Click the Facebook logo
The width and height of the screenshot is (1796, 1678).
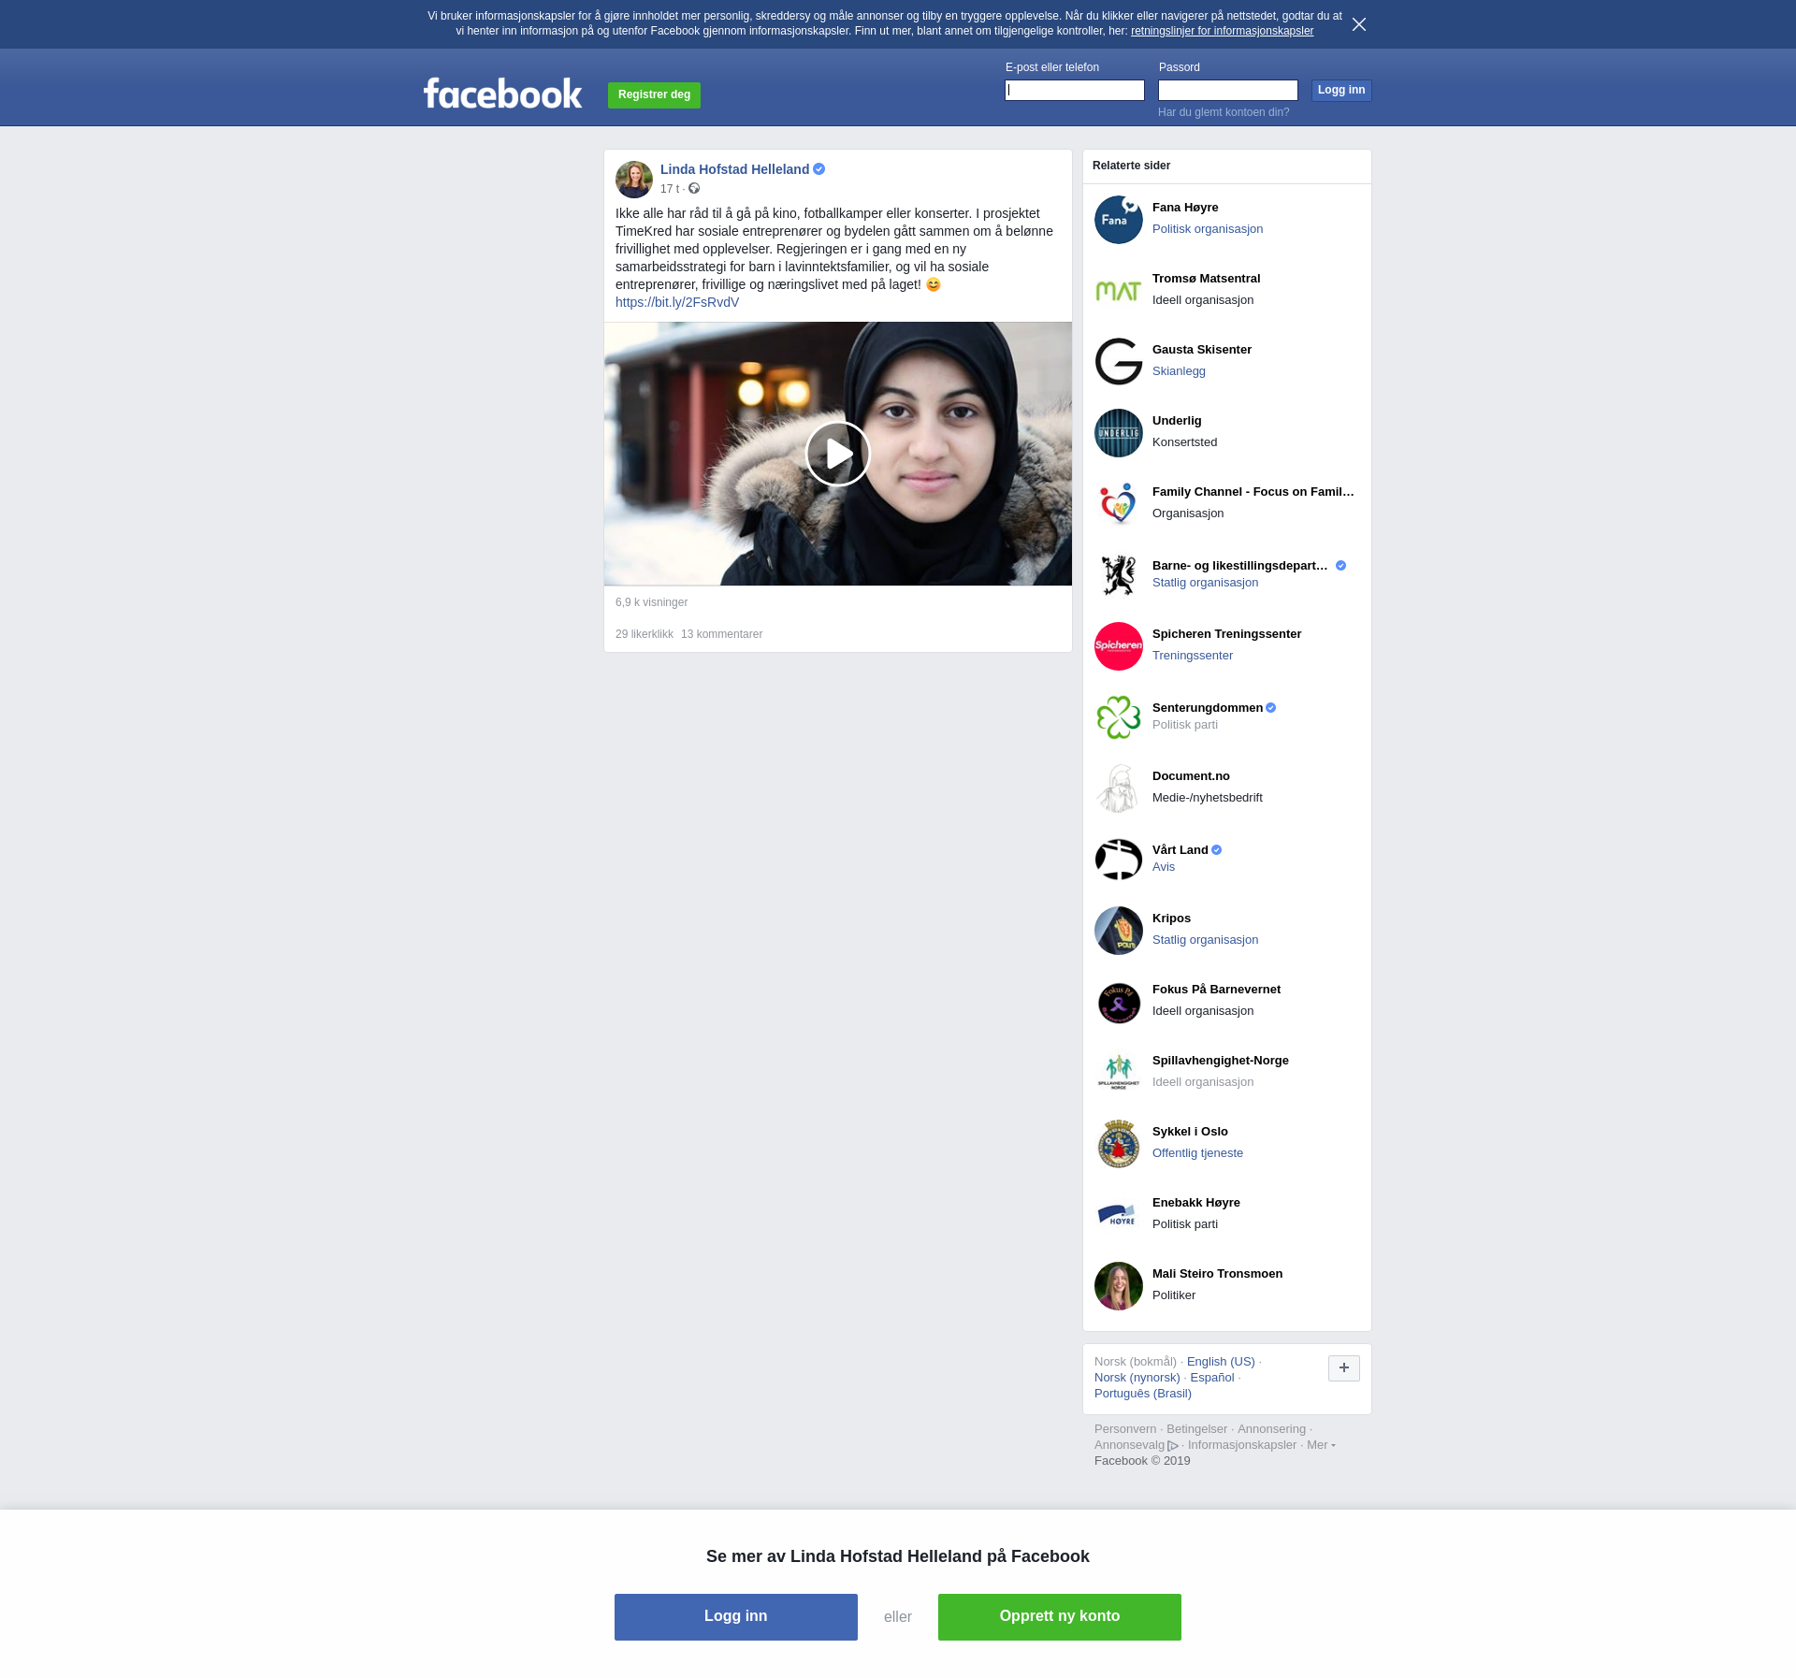[502, 94]
